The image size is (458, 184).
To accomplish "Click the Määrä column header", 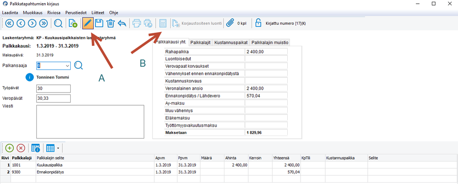I will (x=212, y=158).
